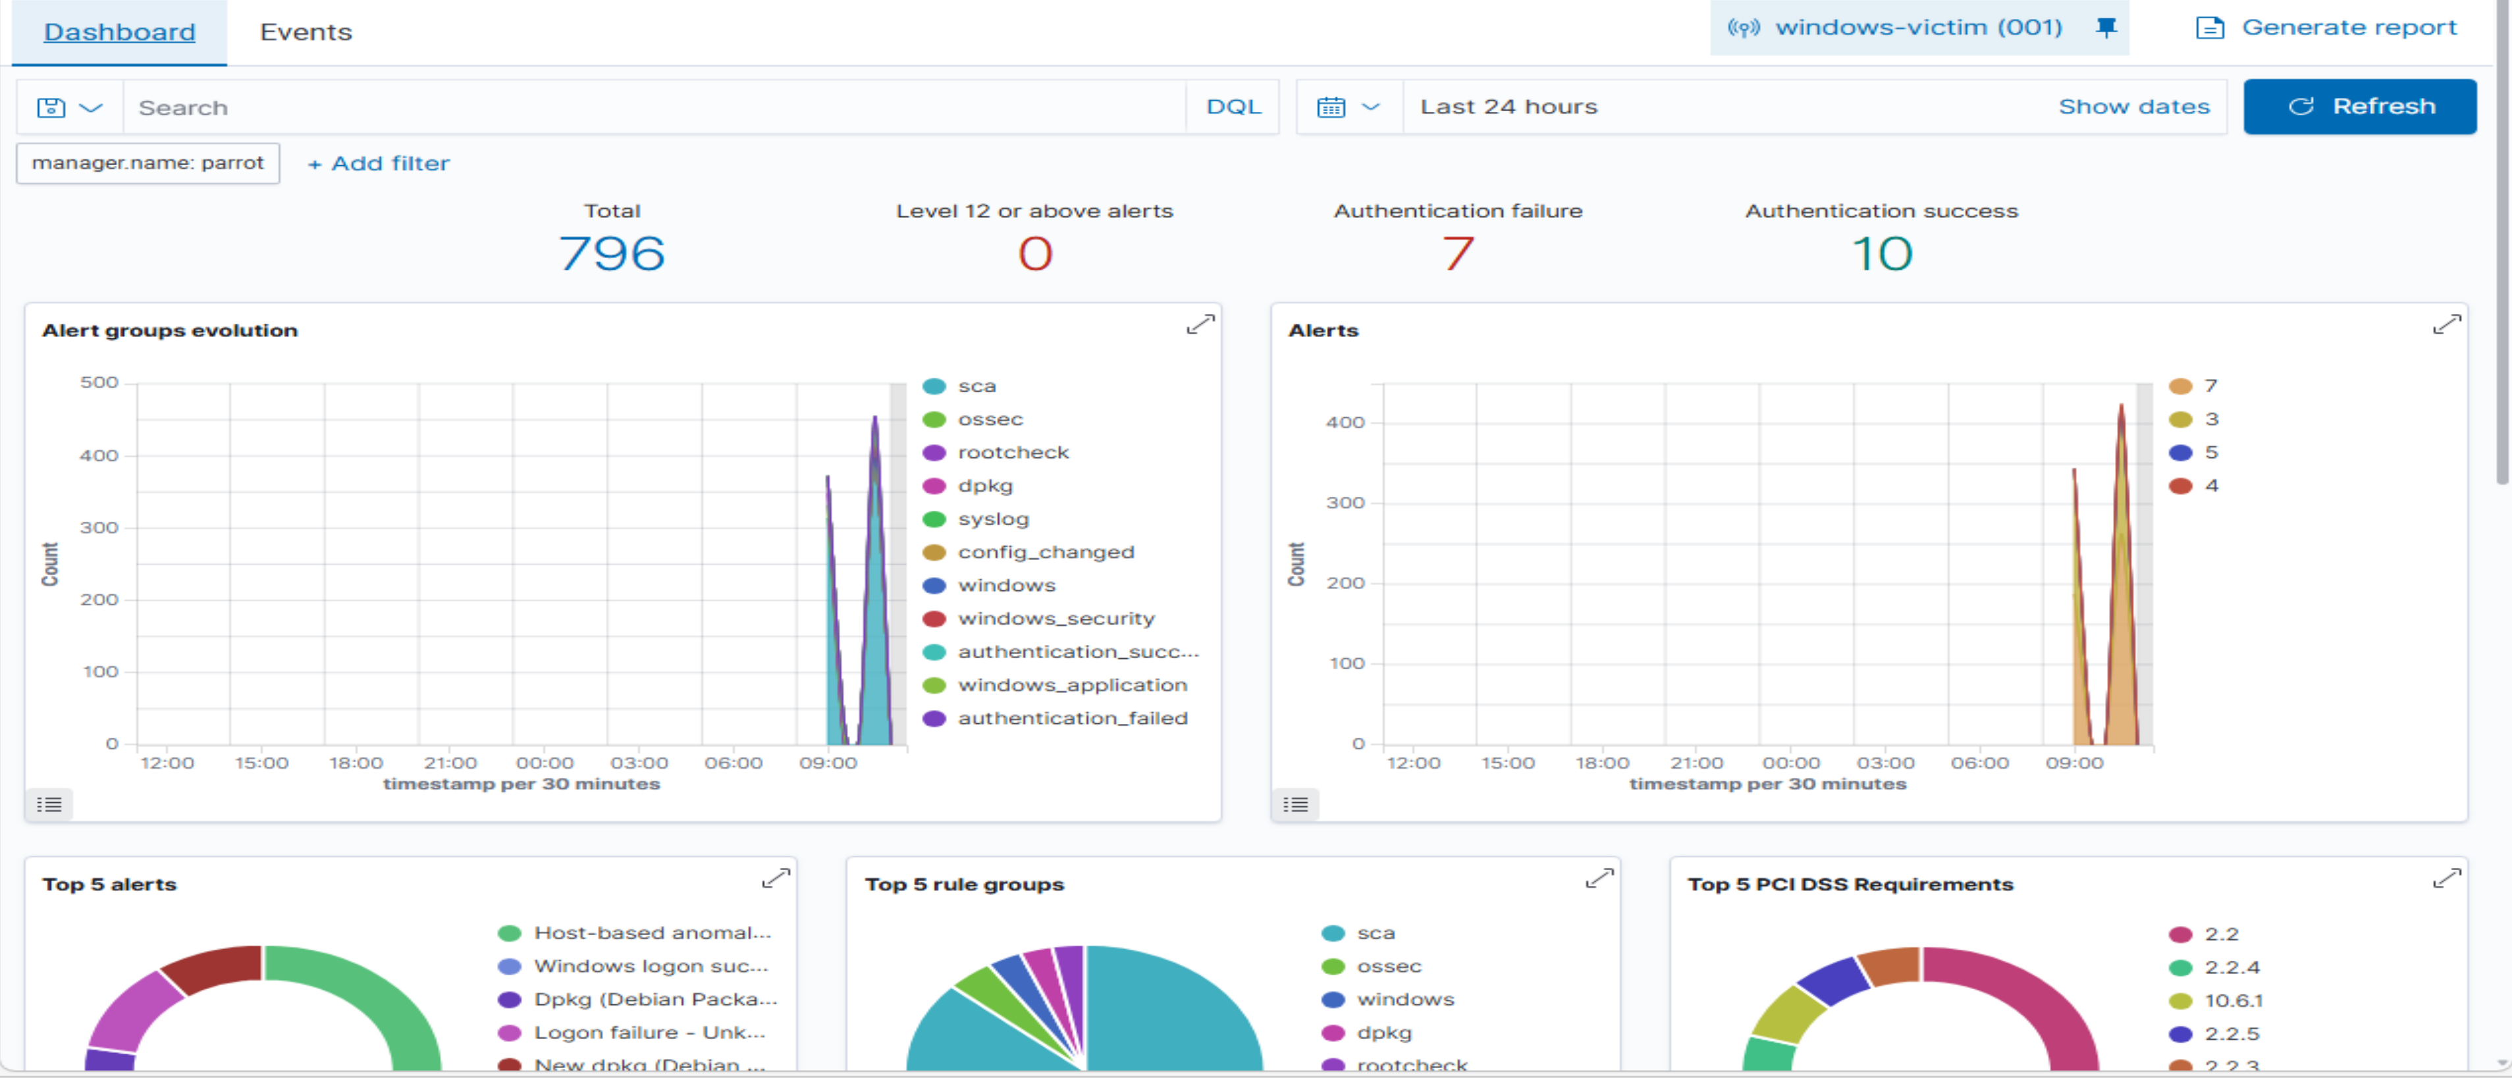Unpin the windows-victim agent pin icon
Image resolution: width=2512 pixels, height=1078 pixels.
click(2106, 27)
